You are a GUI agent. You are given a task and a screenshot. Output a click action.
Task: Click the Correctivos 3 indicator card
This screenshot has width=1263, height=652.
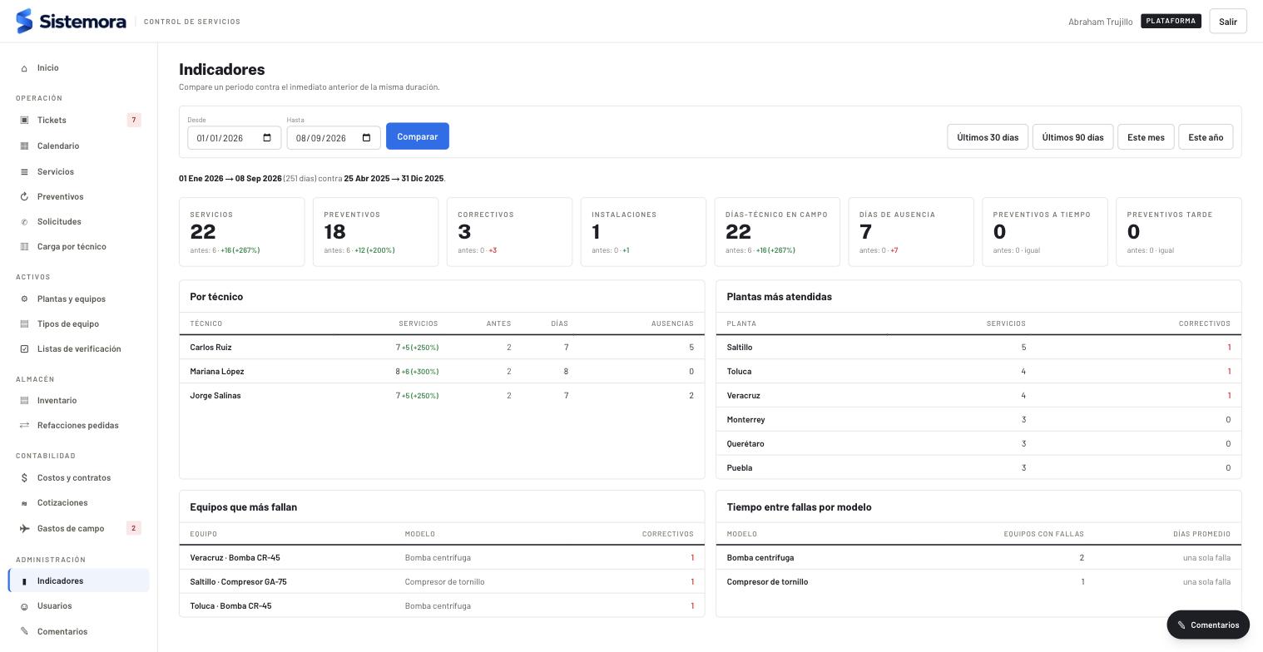[510, 232]
